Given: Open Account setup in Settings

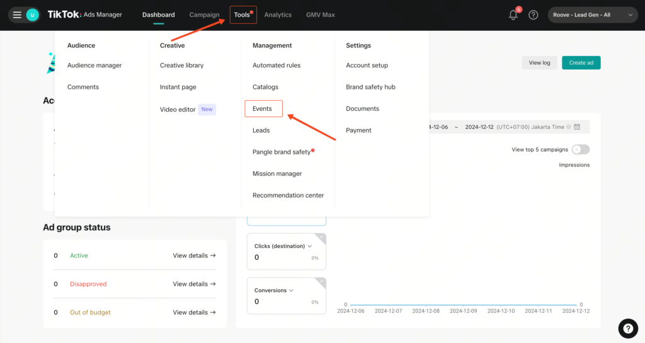Looking at the screenshot, I should pos(367,65).
